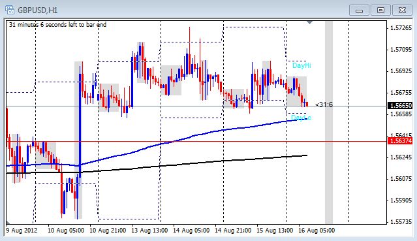Click the '15 Aug 13:00' time axis label
The width and height of the screenshot is (417, 241).
tap(275, 231)
